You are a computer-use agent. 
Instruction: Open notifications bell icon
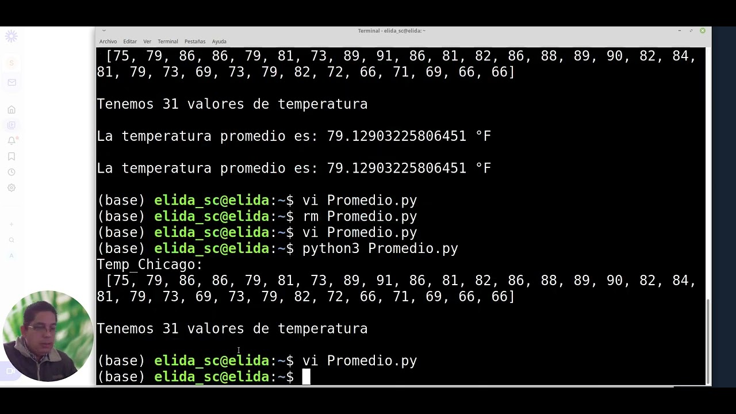click(x=11, y=140)
